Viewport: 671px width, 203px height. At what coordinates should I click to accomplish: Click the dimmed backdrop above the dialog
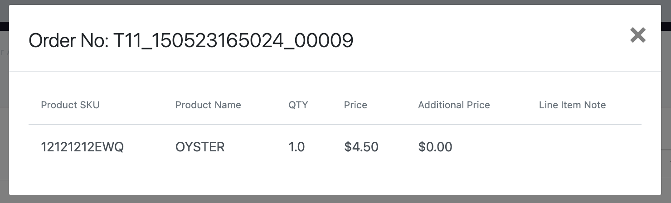click(x=335, y=2)
